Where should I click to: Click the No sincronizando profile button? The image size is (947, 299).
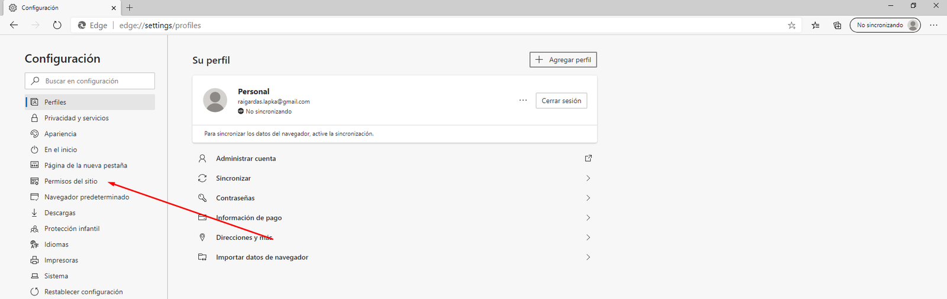point(884,25)
